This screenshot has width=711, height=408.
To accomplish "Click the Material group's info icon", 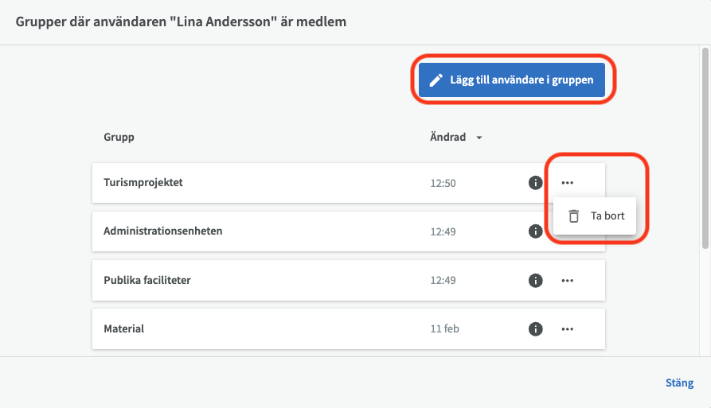I will pos(536,328).
